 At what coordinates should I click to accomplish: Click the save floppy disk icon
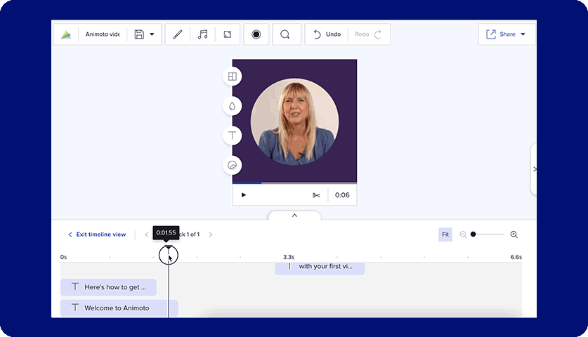(x=139, y=34)
